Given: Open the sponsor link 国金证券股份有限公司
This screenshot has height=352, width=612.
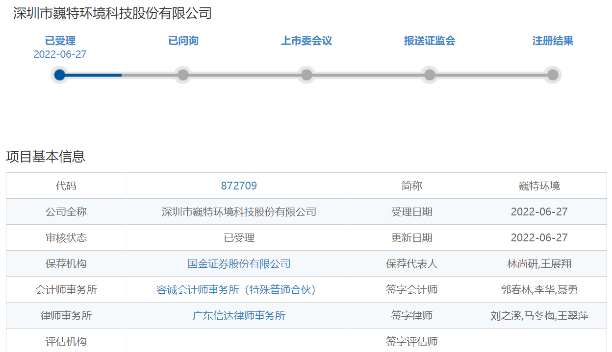Looking at the screenshot, I should tap(239, 264).
